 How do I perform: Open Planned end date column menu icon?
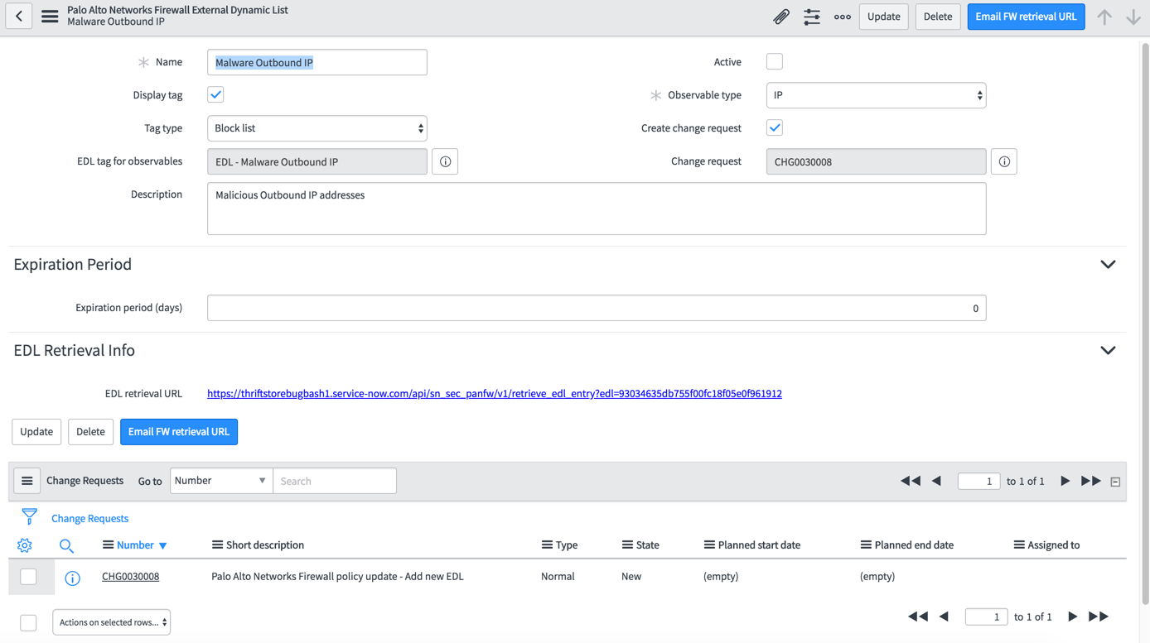pyautogui.click(x=866, y=545)
